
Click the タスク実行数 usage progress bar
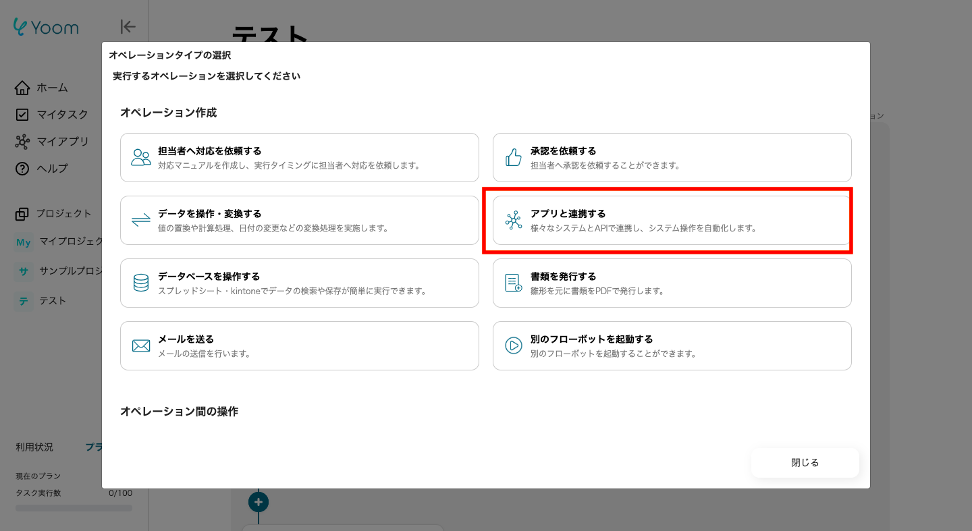pyautogui.click(x=74, y=507)
